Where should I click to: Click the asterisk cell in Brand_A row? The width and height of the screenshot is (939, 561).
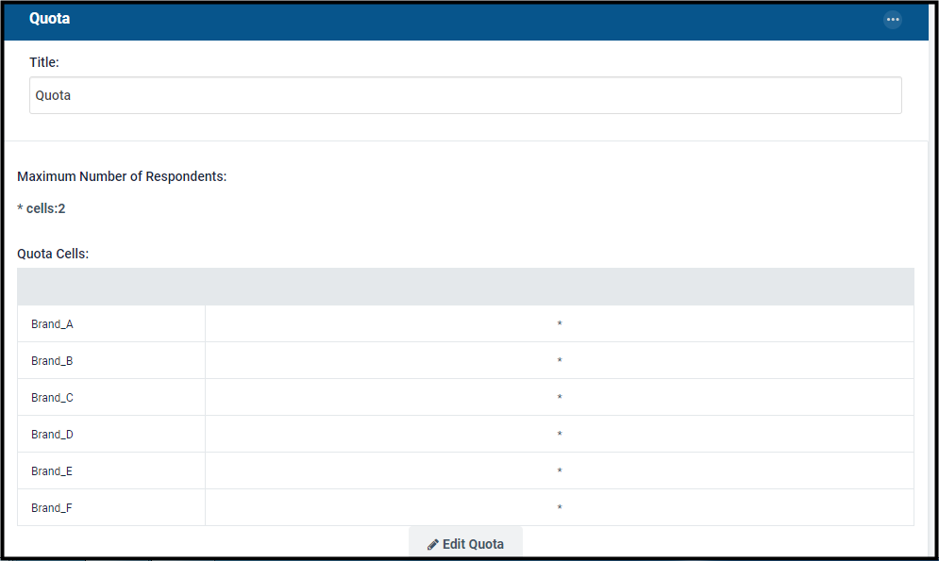pyautogui.click(x=560, y=323)
